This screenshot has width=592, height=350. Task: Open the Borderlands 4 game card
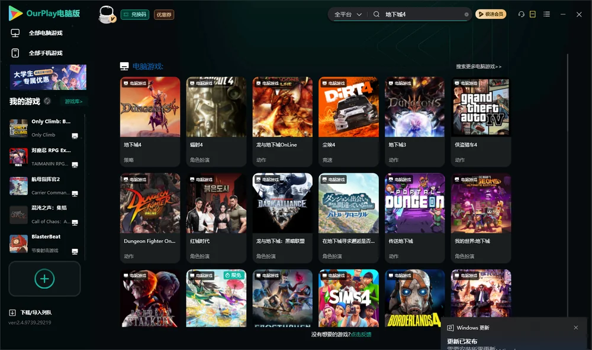[414, 298]
